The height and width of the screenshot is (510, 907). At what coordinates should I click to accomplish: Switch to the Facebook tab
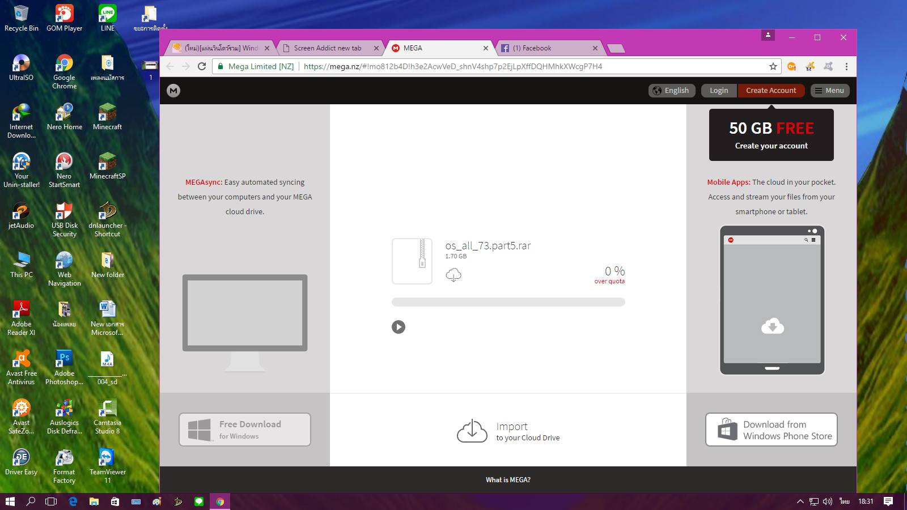tap(547, 48)
